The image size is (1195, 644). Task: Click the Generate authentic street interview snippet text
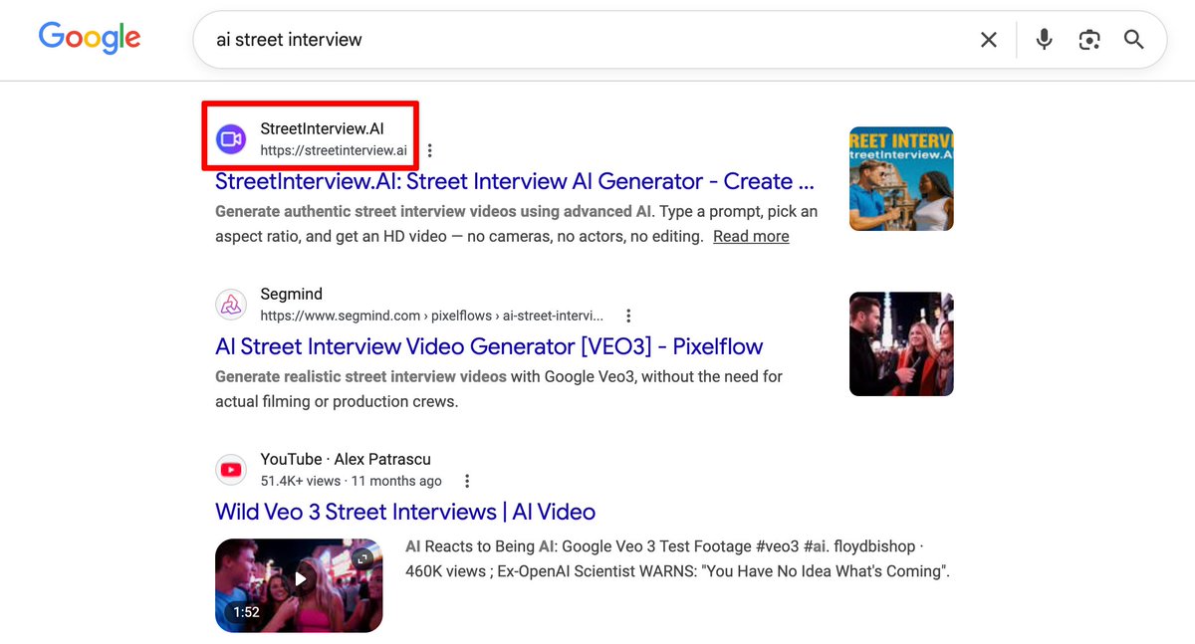click(517, 224)
